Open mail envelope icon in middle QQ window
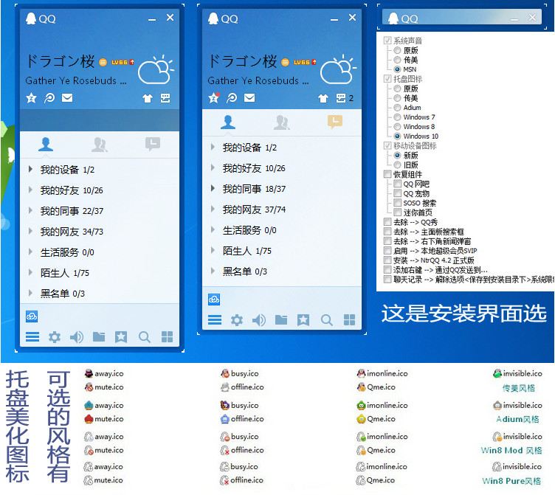Screen dimensions: 555x495 [249, 97]
